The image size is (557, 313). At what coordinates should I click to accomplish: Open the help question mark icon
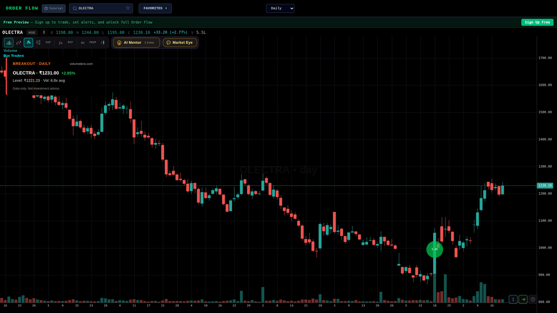click(533, 299)
